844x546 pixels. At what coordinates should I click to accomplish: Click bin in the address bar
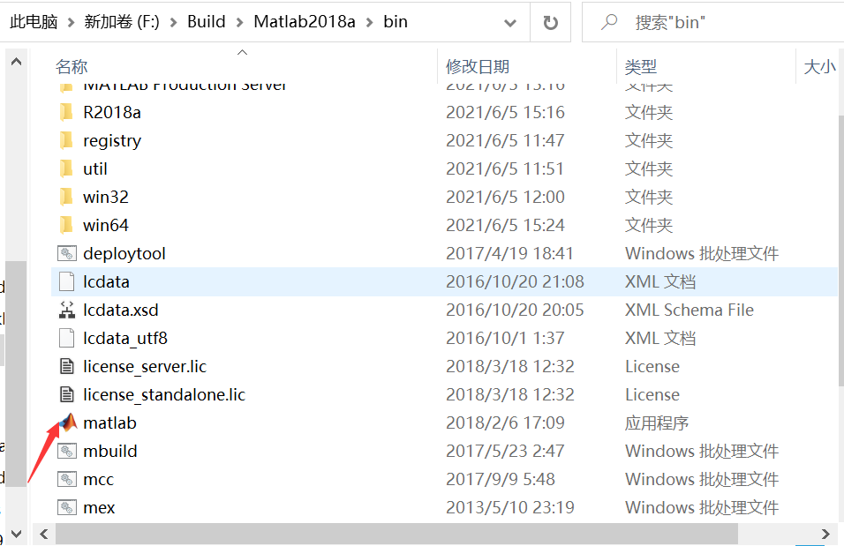(396, 22)
